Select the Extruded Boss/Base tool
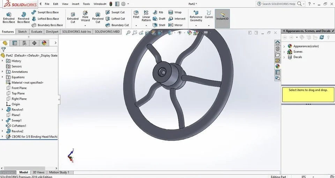The image size is (335, 178). click(9, 17)
